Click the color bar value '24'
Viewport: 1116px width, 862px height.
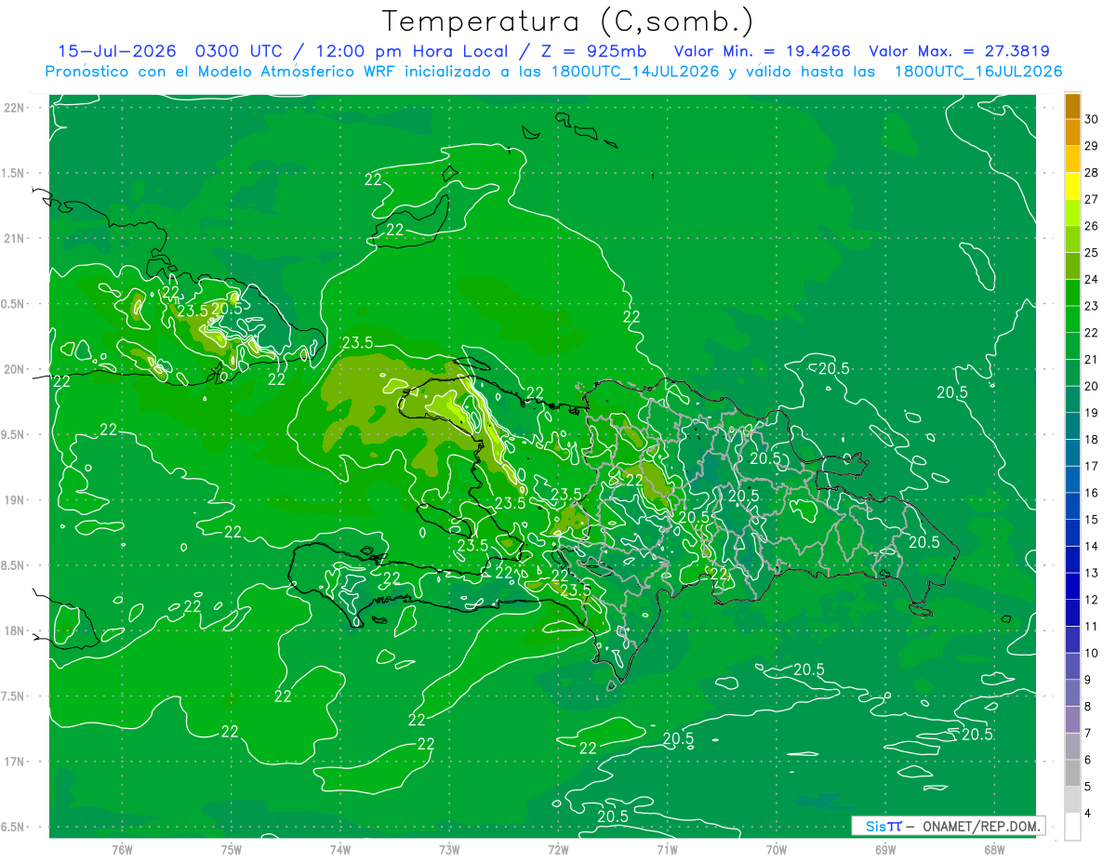[1092, 279]
